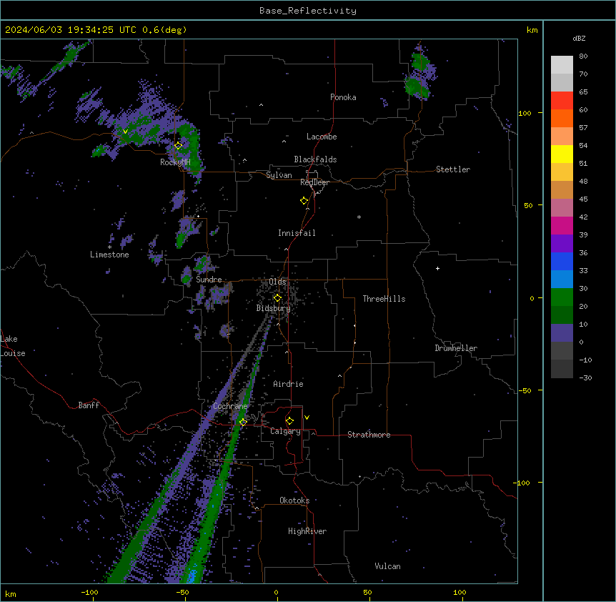Click the Drumheller town label
616x602 pixels.
456,348
